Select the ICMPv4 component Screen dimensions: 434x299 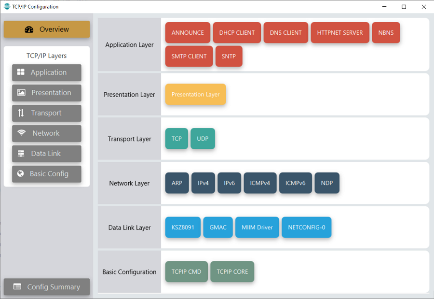[x=260, y=183]
